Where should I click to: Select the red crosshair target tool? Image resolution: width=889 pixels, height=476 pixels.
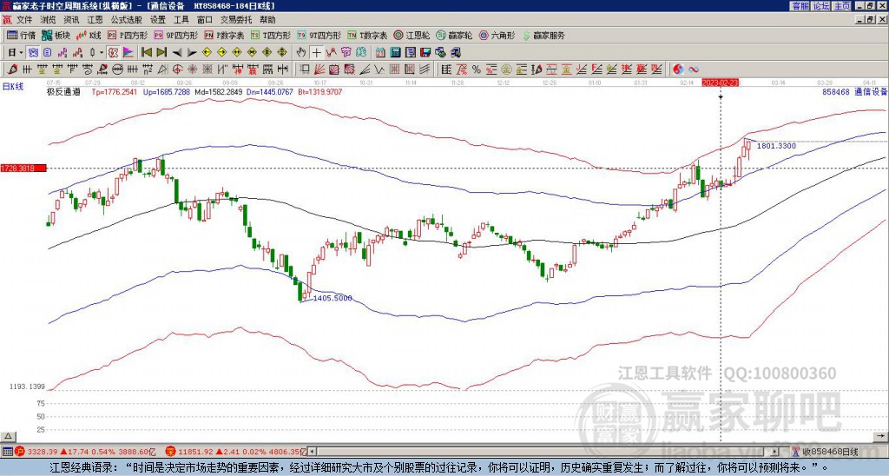[x=177, y=69]
